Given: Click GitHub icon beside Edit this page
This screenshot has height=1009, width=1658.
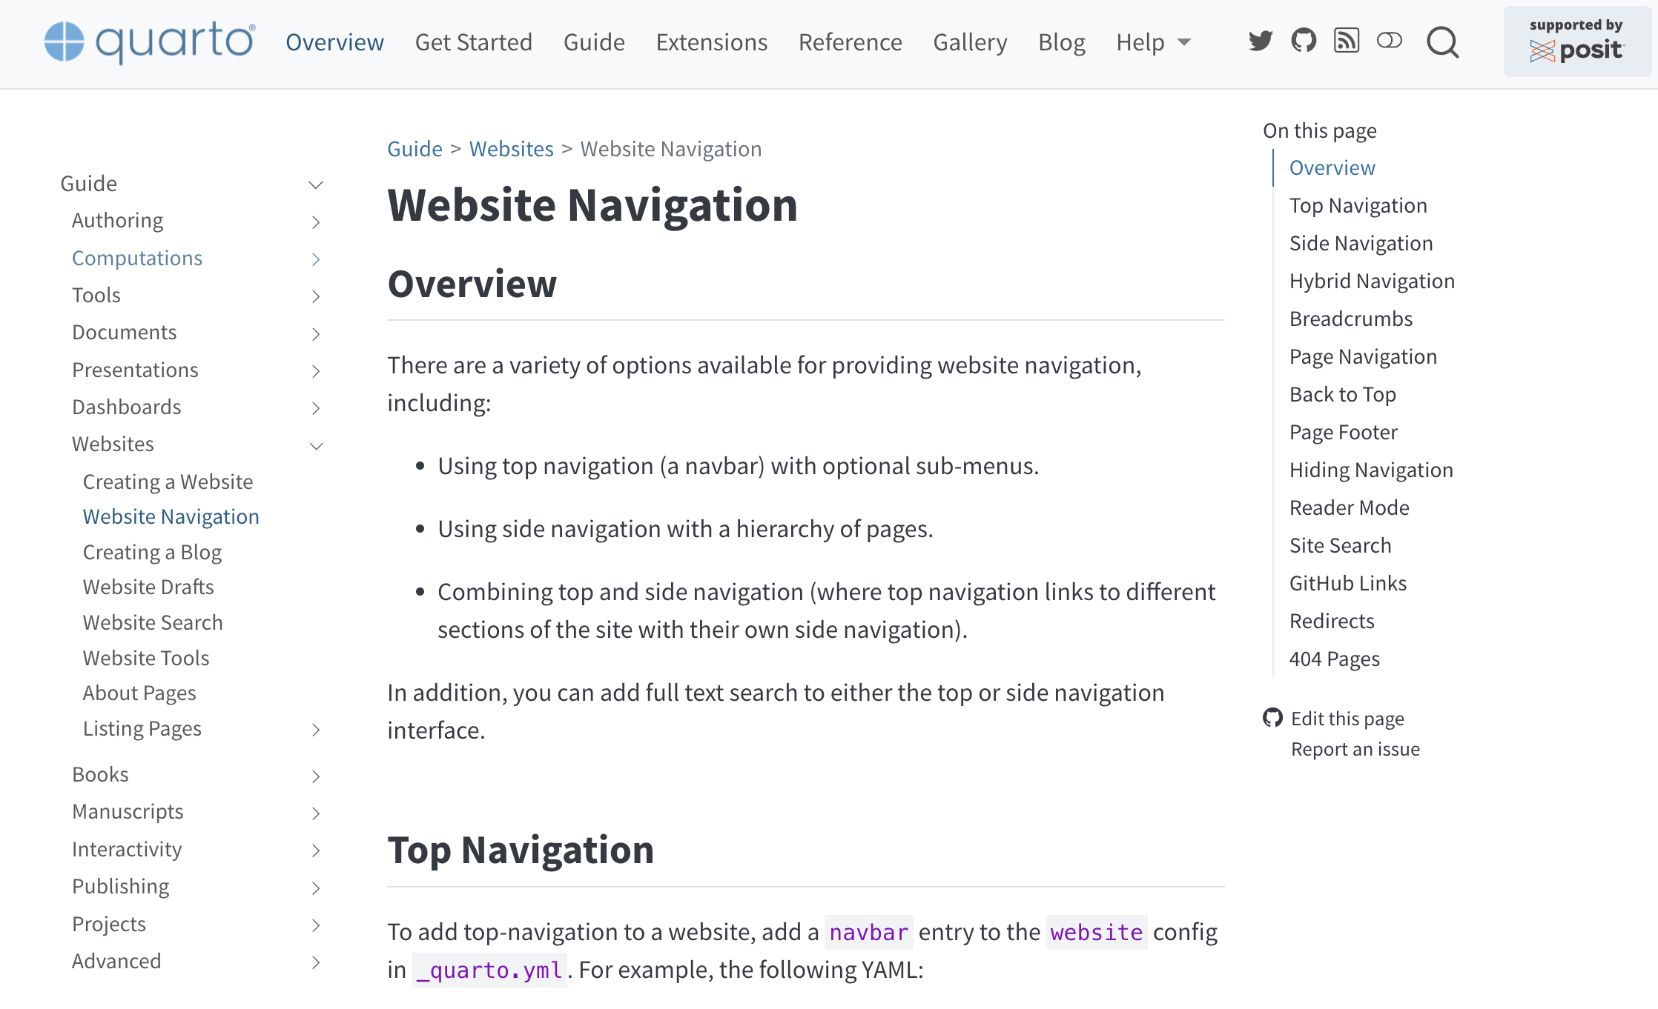Looking at the screenshot, I should tap(1272, 718).
